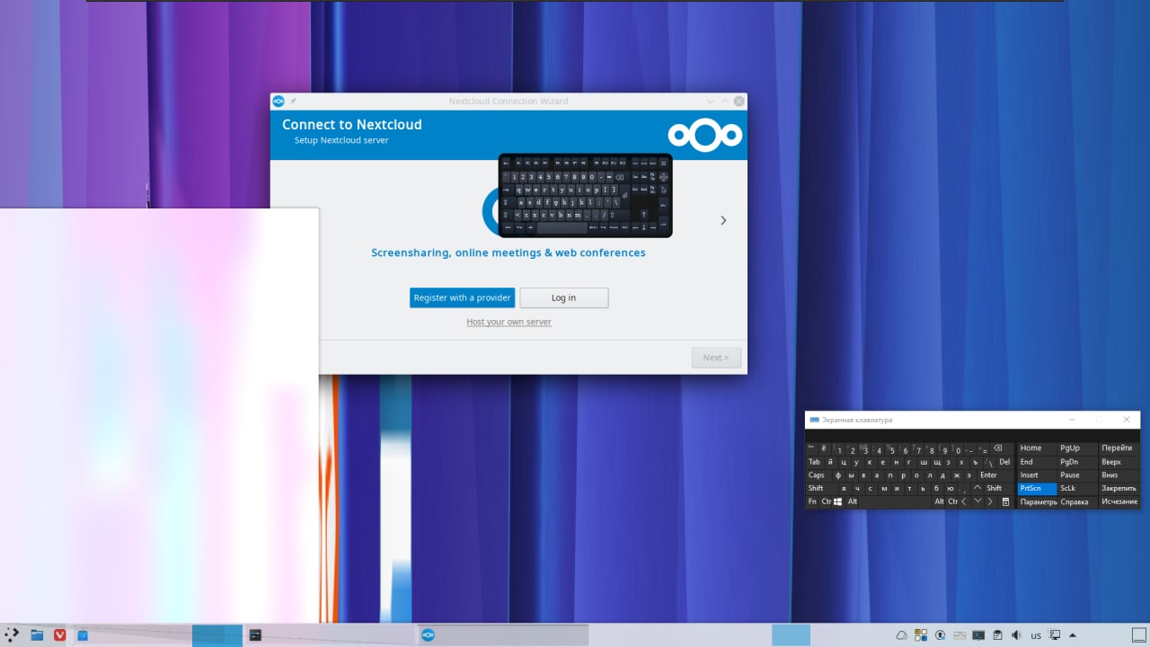This screenshot has height=647, width=1150.
Task: Click the End key on the on-screen keyboard
Action: click(x=1038, y=462)
